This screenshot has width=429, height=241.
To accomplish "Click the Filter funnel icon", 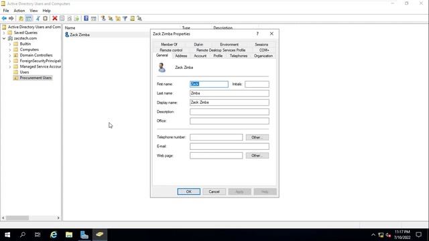I will click(x=125, y=18).
